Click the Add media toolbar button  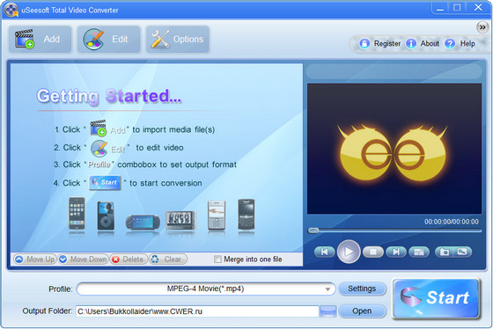click(x=40, y=40)
